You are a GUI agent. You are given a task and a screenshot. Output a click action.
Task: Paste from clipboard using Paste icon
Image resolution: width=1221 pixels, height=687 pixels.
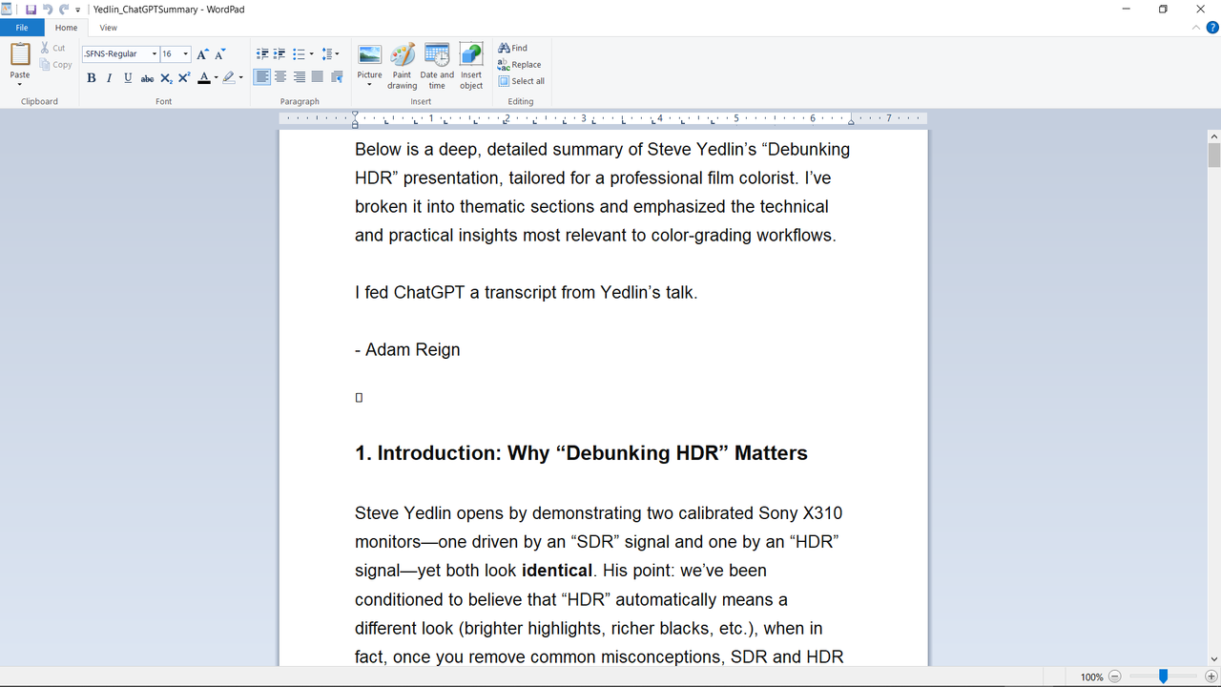point(20,54)
